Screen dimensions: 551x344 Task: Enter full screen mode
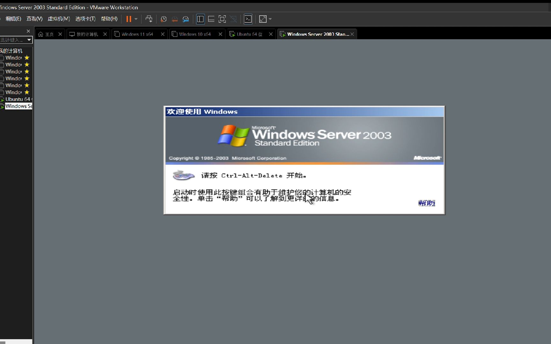coord(222,19)
